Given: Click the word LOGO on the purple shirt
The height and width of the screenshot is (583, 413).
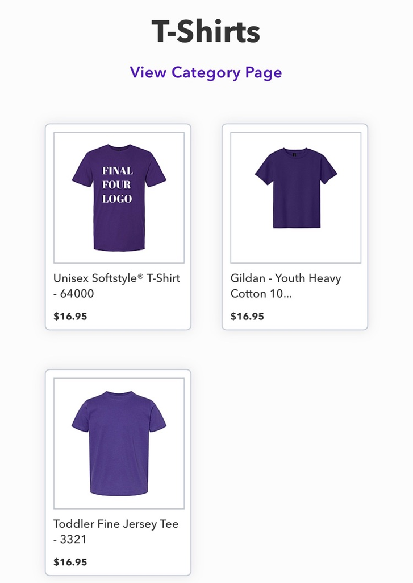Looking at the screenshot, I should (117, 199).
